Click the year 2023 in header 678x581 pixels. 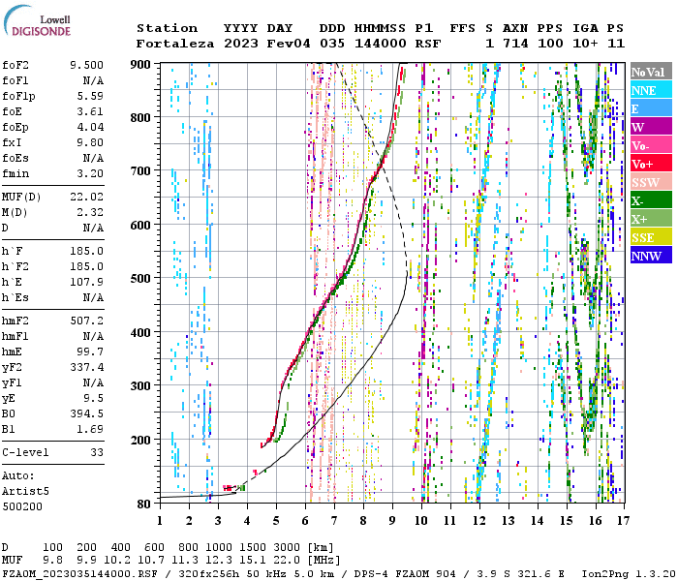tap(241, 44)
